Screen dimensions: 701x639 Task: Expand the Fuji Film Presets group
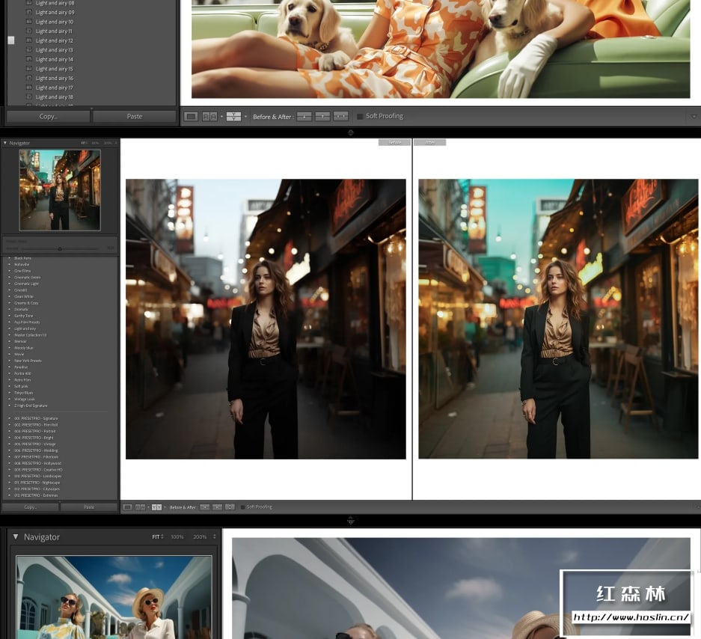click(10, 322)
